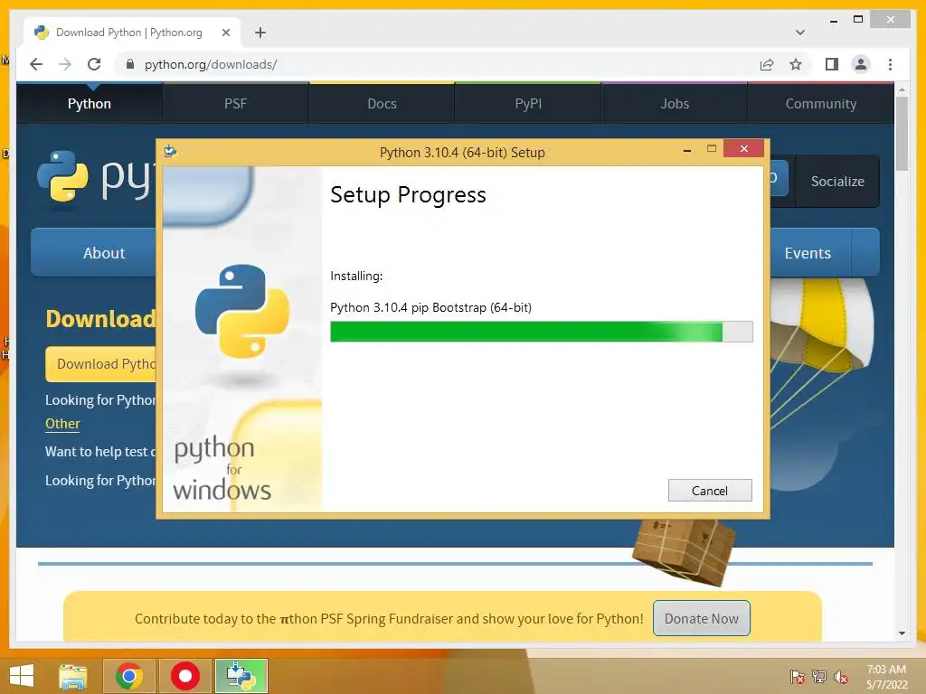Open the Events navigation menu
Viewport: 926px width, 694px height.
[x=808, y=253]
